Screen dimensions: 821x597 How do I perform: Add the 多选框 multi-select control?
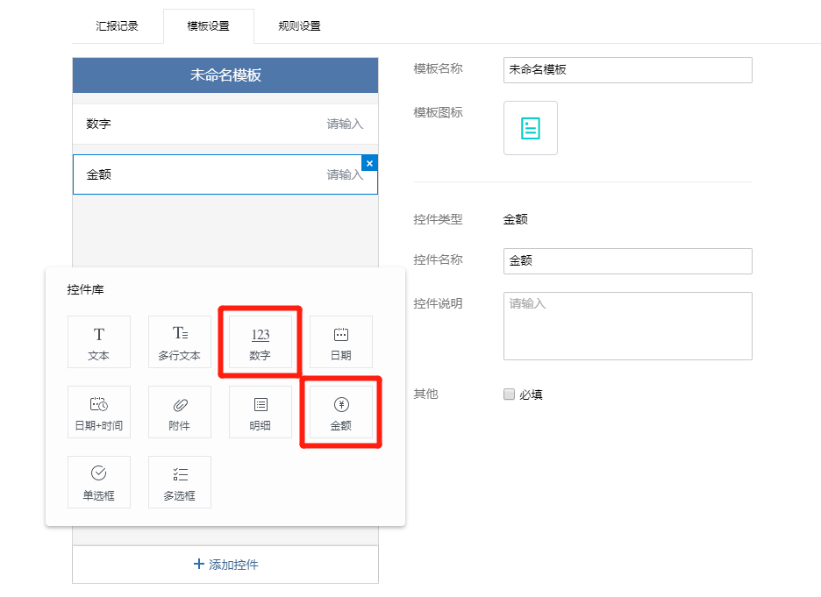[180, 482]
